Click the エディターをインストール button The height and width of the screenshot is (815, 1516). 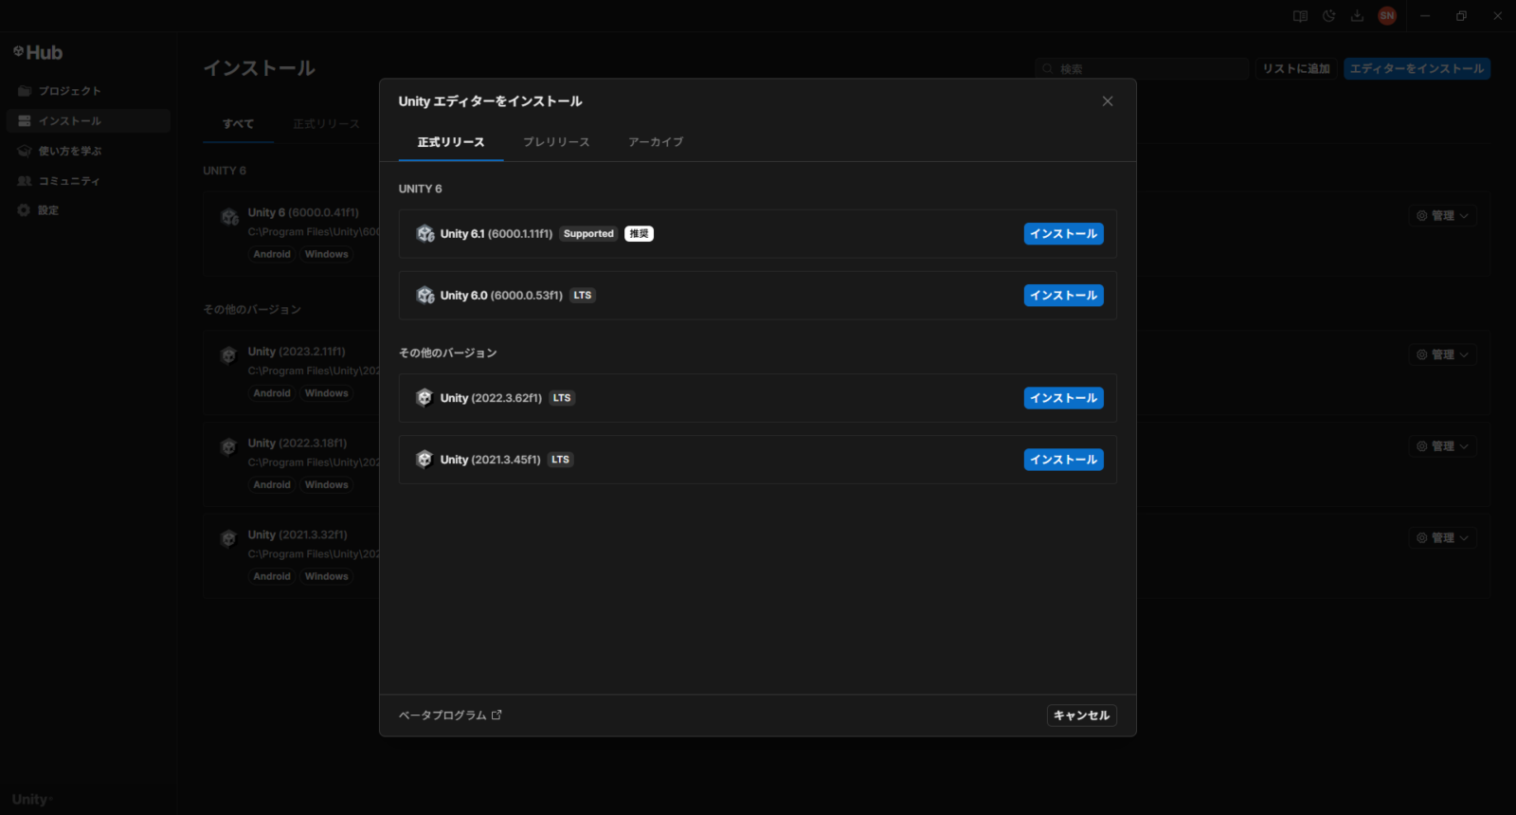coord(1417,69)
